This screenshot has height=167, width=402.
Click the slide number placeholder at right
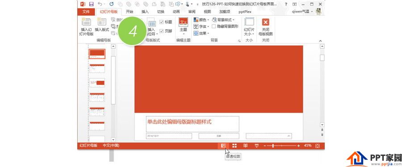coord(269,136)
